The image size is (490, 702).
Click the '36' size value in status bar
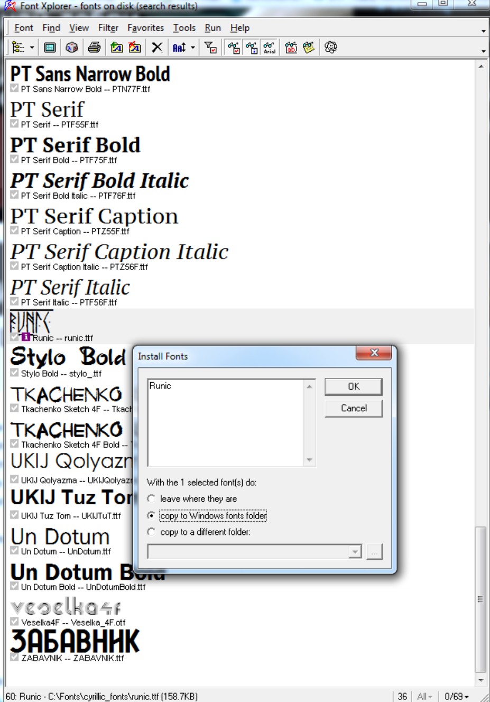pyautogui.click(x=402, y=696)
